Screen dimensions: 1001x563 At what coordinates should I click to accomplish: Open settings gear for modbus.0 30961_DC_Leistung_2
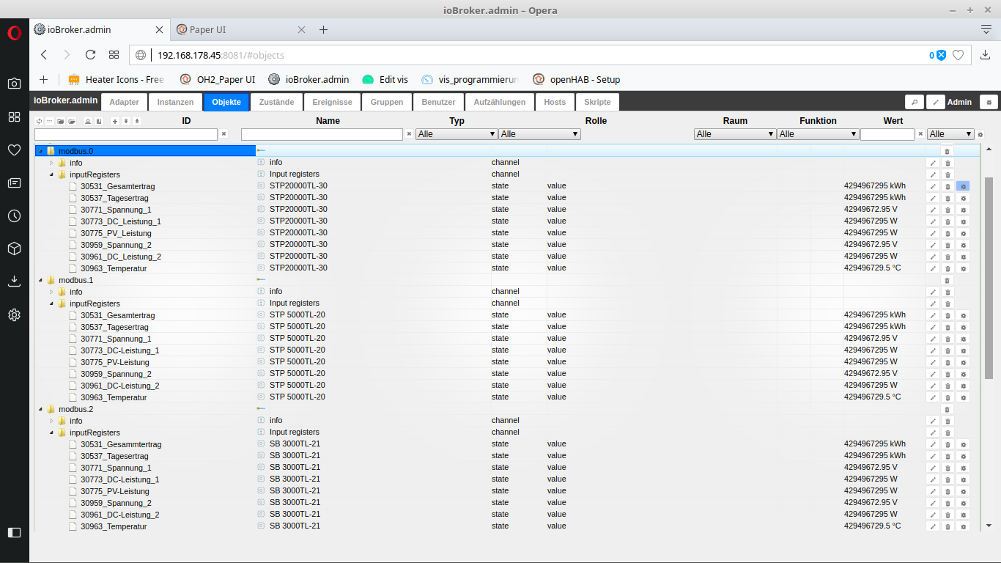click(963, 257)
